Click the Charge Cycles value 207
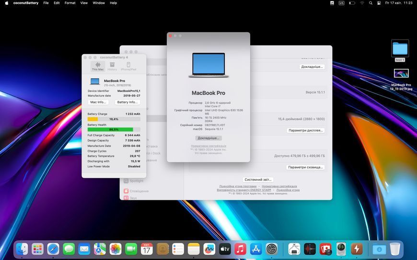The image size is (417, 260). 137,151
